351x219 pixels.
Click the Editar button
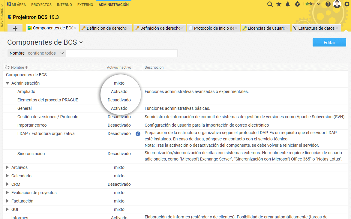pos(329,43)
